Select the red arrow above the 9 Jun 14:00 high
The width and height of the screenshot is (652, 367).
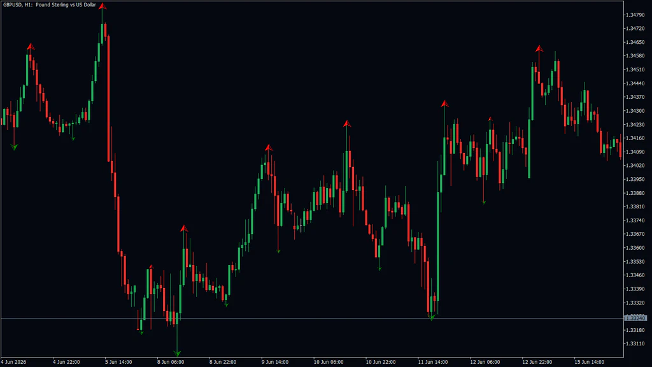tap(269, 148)
